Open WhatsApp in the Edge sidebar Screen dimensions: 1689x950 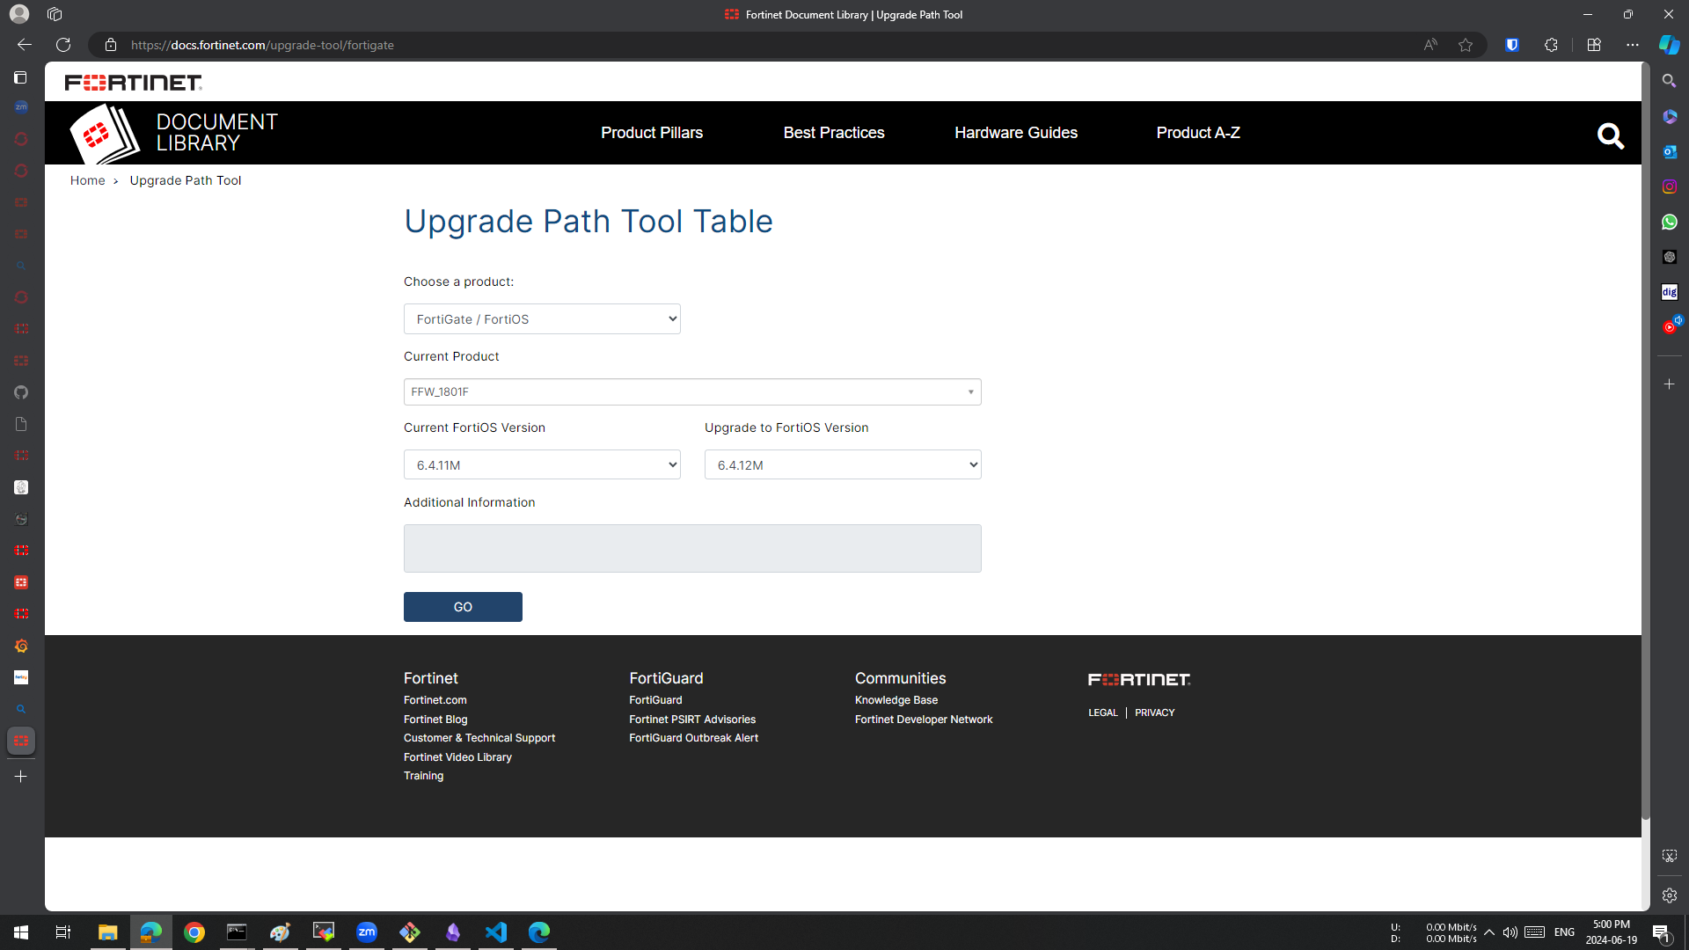1669,222
